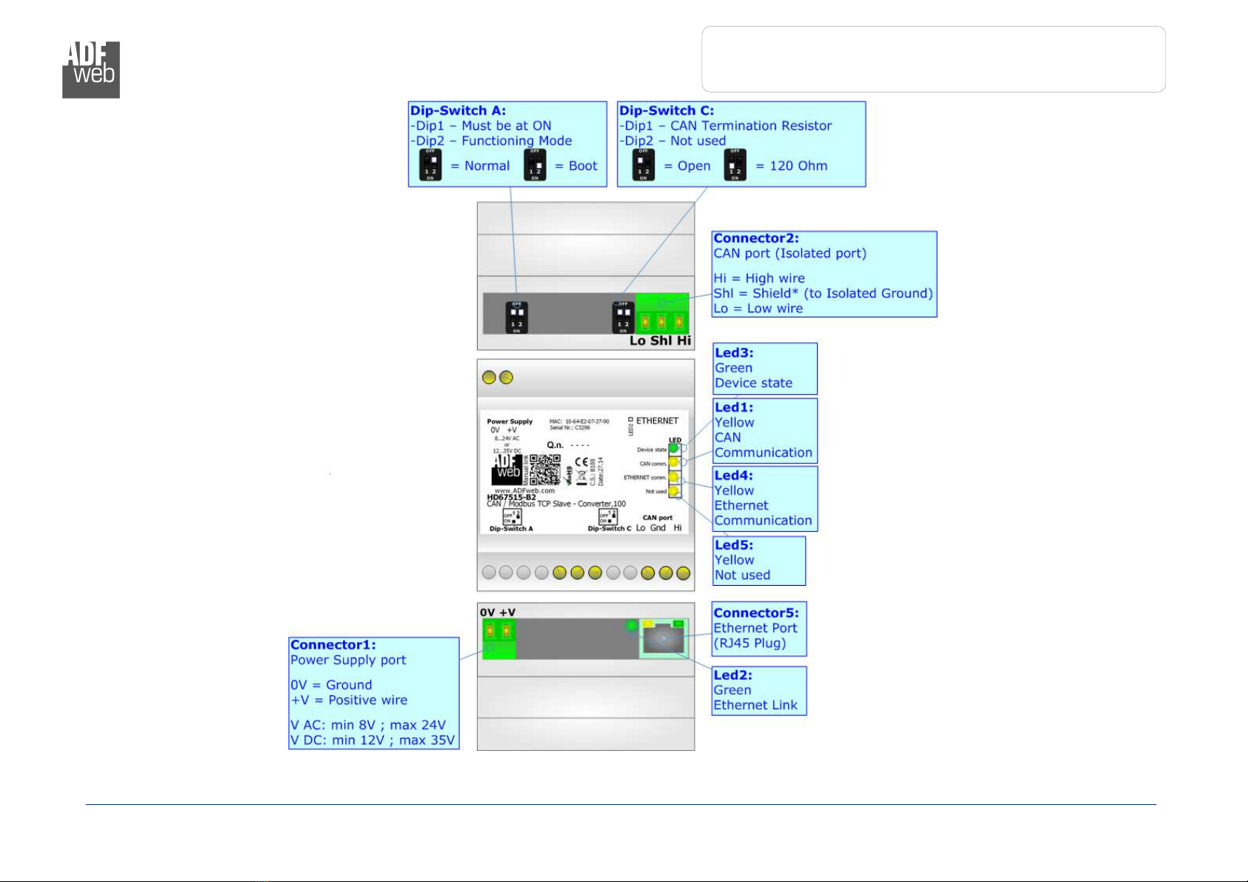Click the ADFweb logo at top left
Viewport: 1248px width, 882px height.
tap(90, 70)
